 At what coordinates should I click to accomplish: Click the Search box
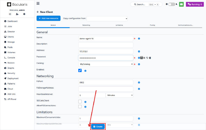[146, 4]
